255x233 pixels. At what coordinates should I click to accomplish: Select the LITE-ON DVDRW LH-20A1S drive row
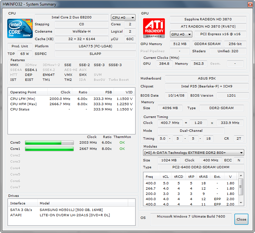[72, 215]
